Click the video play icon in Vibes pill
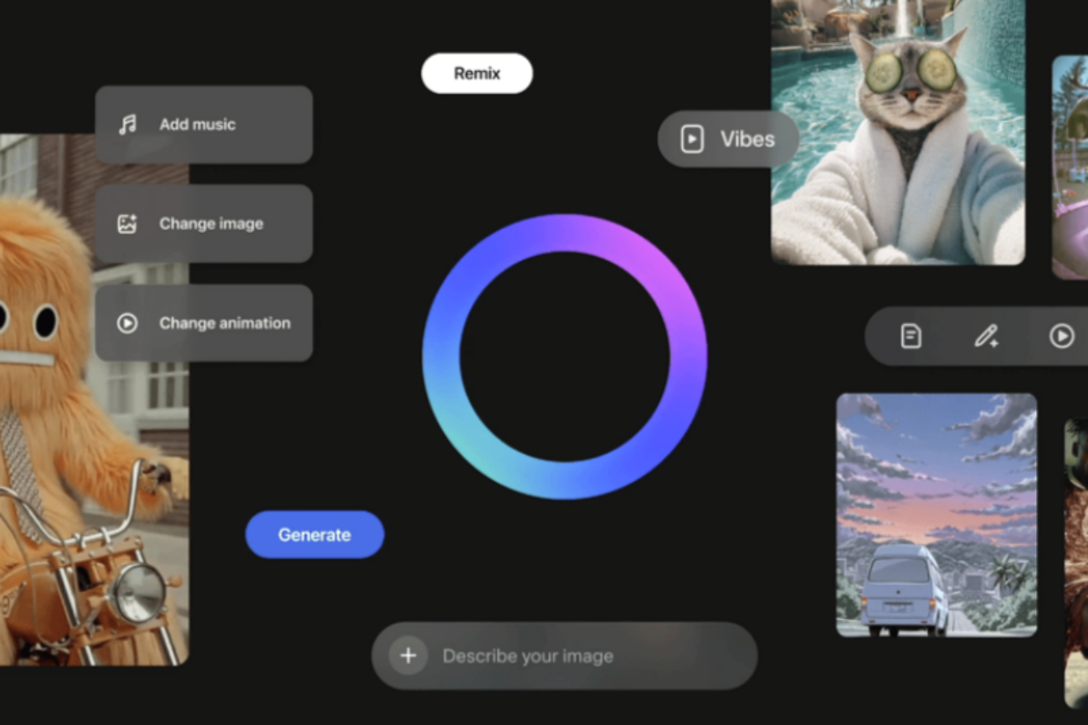The width and height of the screenshot is (1088, 725). (692, 139)
